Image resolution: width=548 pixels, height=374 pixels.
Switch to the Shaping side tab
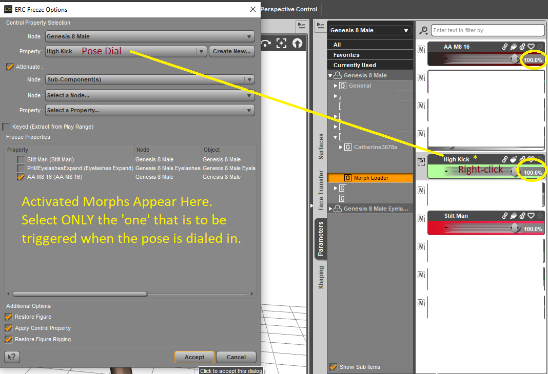[321, 277]
